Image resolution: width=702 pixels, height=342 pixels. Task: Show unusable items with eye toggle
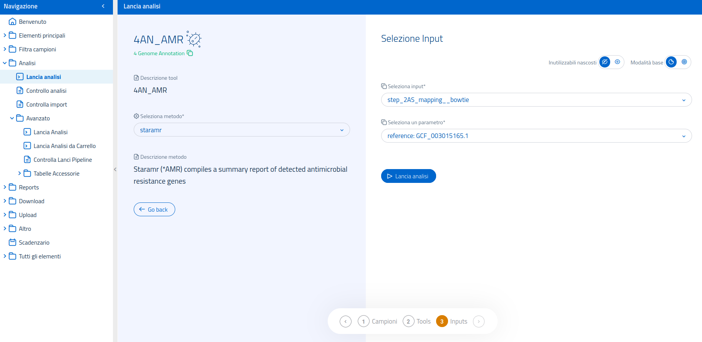617,62
